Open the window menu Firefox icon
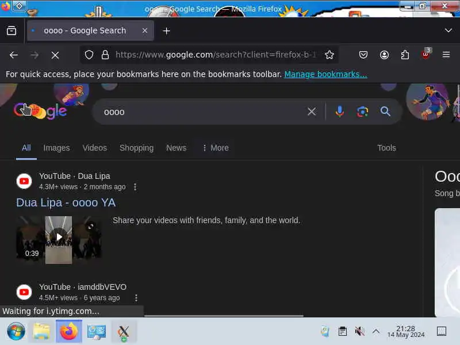Viewport: 460px width, 345px height. [5, 6]
